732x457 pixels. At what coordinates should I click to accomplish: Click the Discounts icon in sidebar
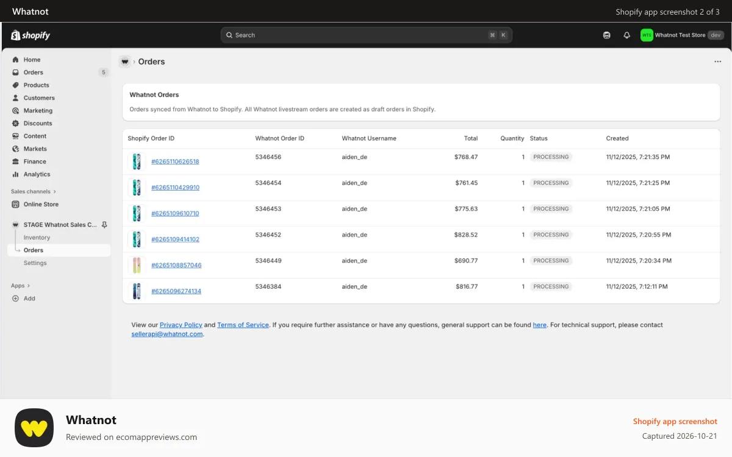pyautogui.click(x=16, y=124)
